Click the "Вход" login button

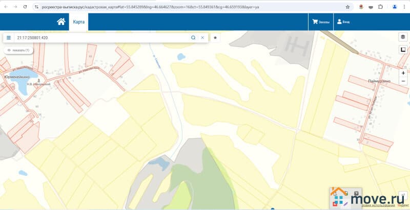point(343,22)
